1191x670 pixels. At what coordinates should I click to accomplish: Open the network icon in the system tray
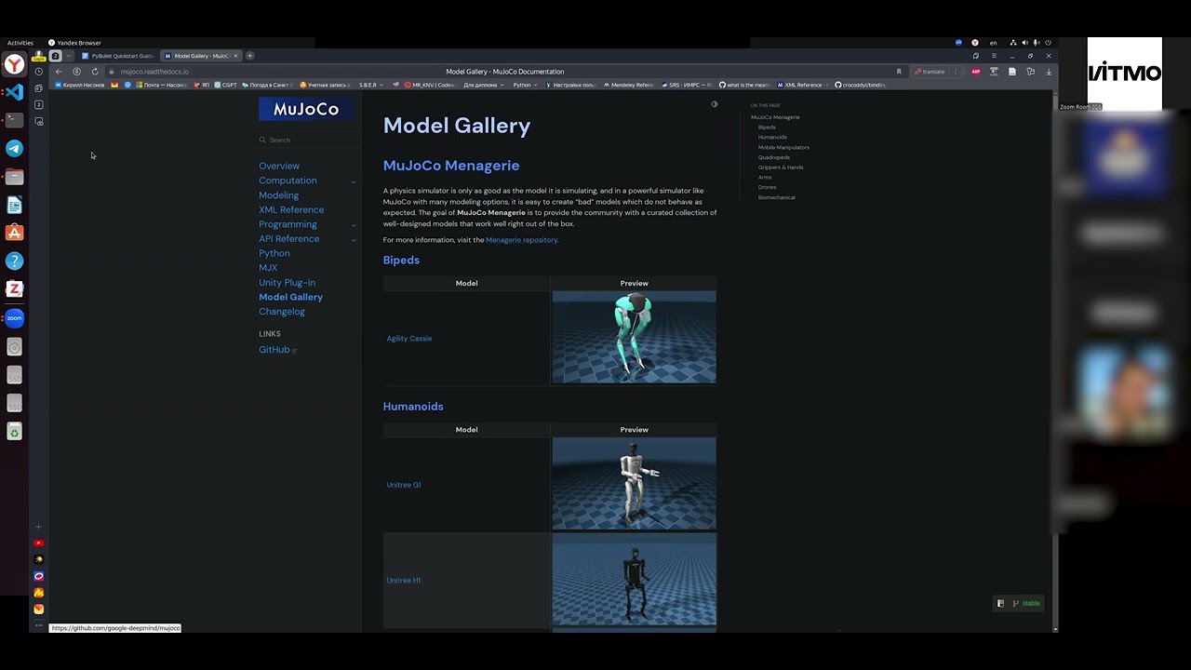tap(1012, 43)
